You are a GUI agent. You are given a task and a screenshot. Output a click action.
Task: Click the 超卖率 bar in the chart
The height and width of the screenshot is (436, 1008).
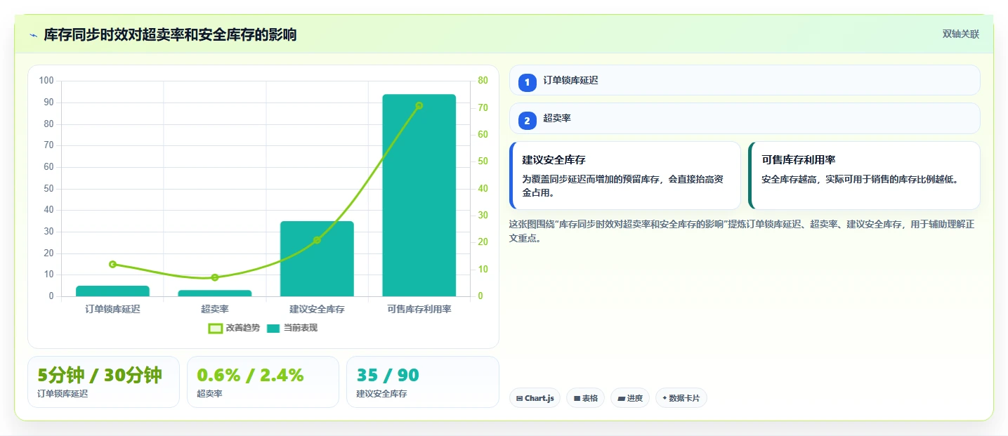pos(215,293)
